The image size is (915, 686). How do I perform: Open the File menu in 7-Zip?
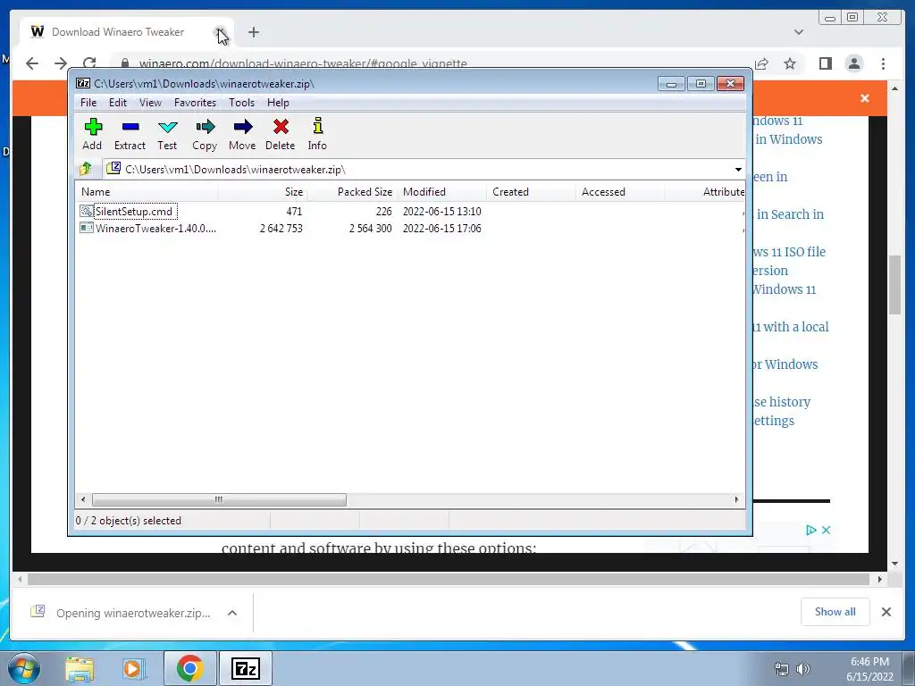pyautogui.click(x=88, y=103)
